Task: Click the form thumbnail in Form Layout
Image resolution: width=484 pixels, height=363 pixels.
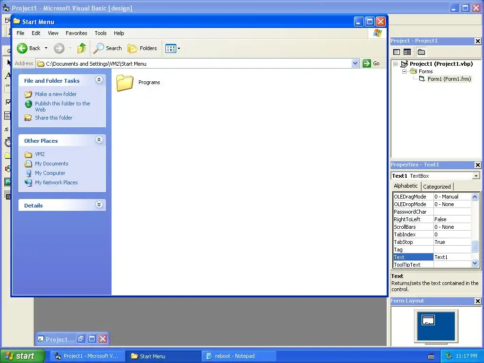Action: pos(428,320)
